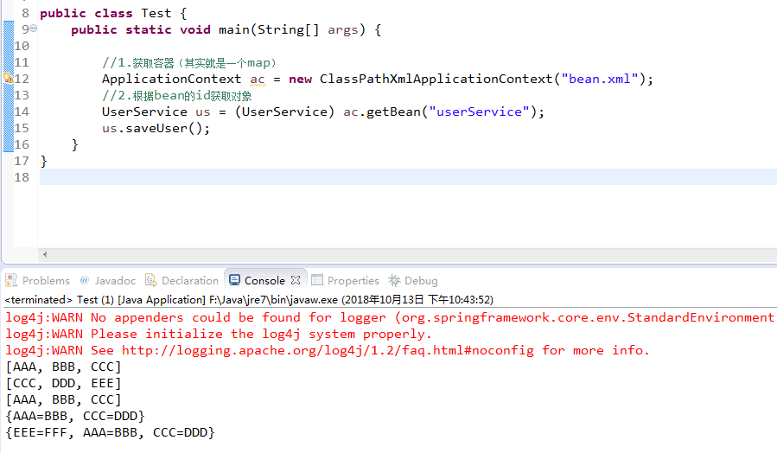Image resolution: width=777 pixels, height=453 pixels.
Task: Click the Properties table icon
Action: click(x=317, y=280)
